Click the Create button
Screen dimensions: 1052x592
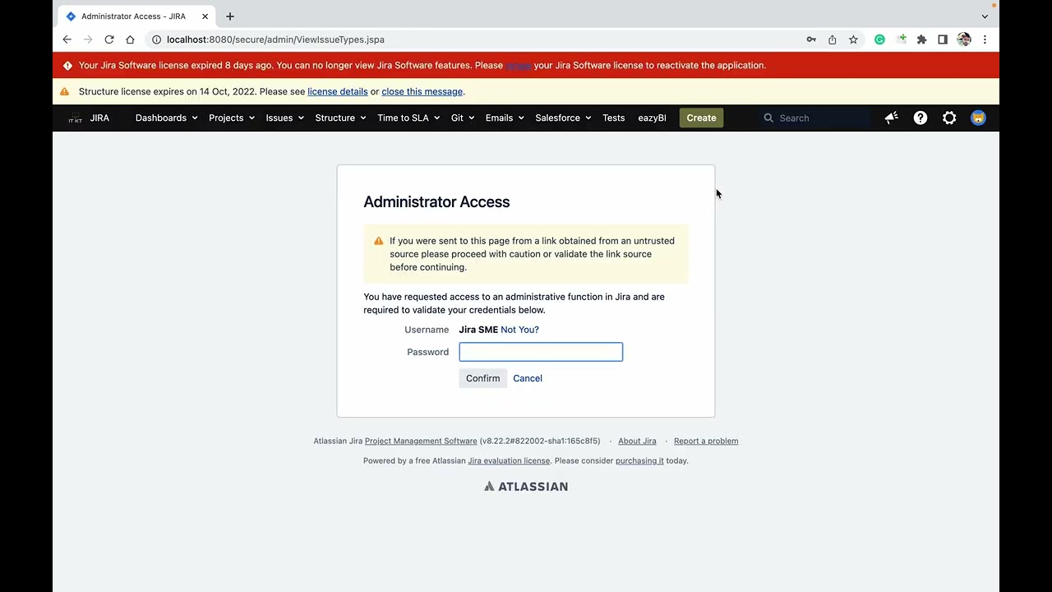701,118
